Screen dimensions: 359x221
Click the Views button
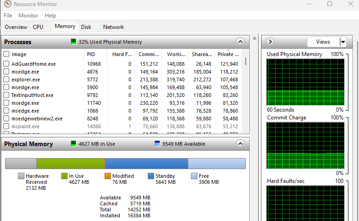pos(323,42)
